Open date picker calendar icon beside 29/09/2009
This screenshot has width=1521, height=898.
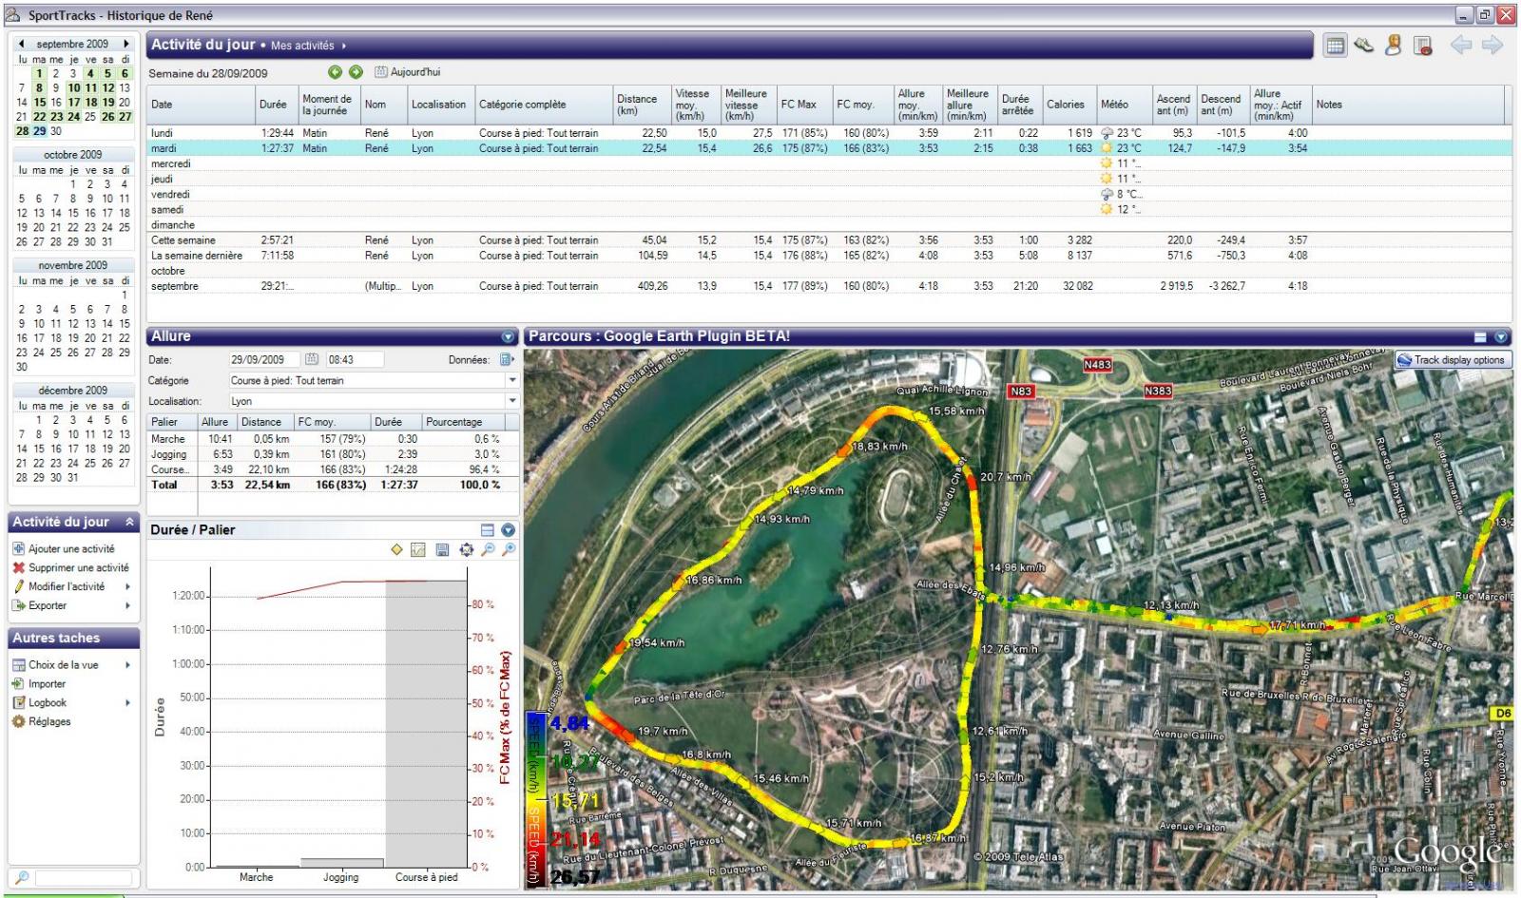(311, 360)
